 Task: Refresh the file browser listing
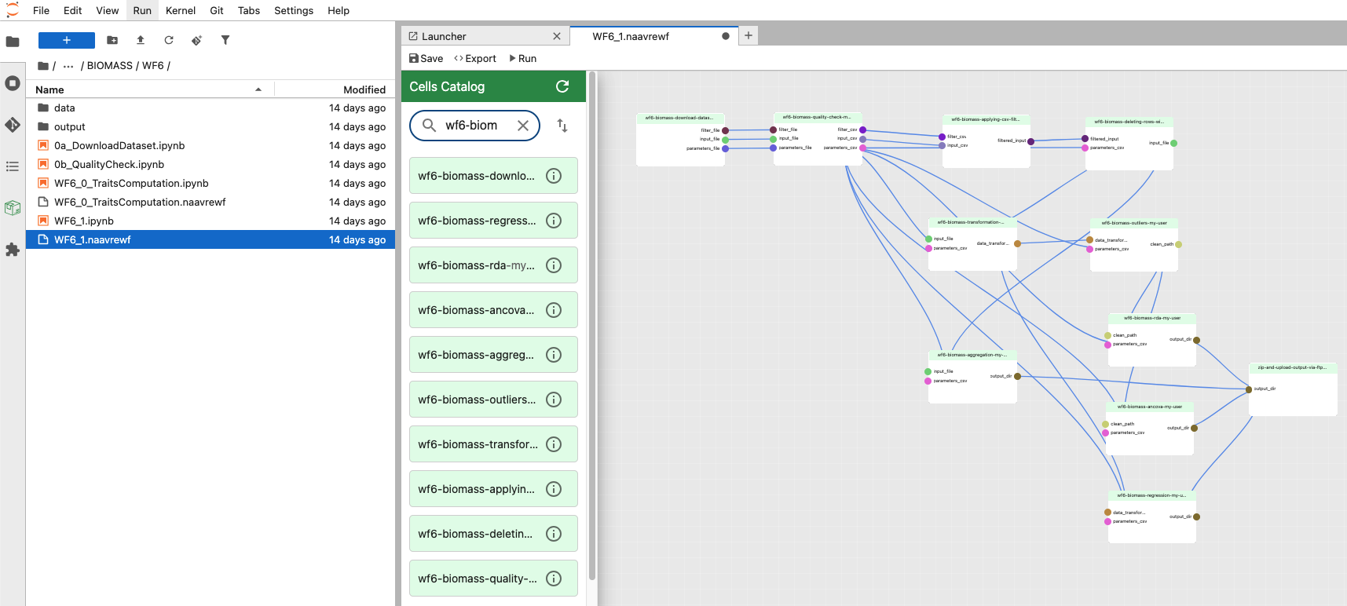click(169, 40)
